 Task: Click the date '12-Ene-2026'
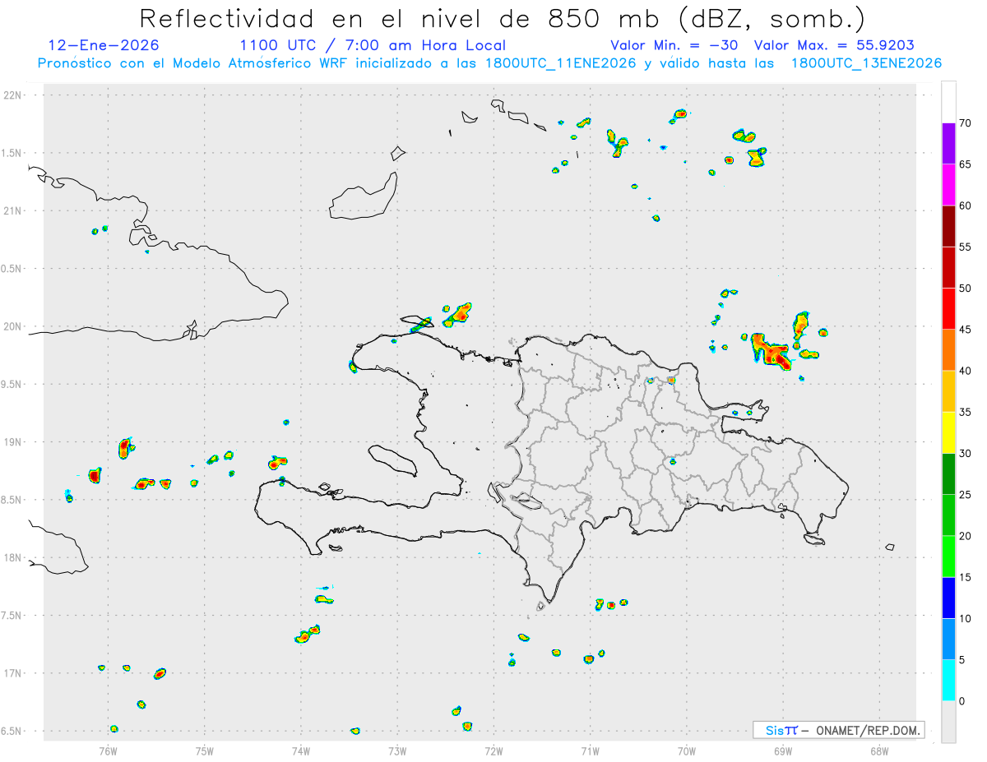click(104, 45)
